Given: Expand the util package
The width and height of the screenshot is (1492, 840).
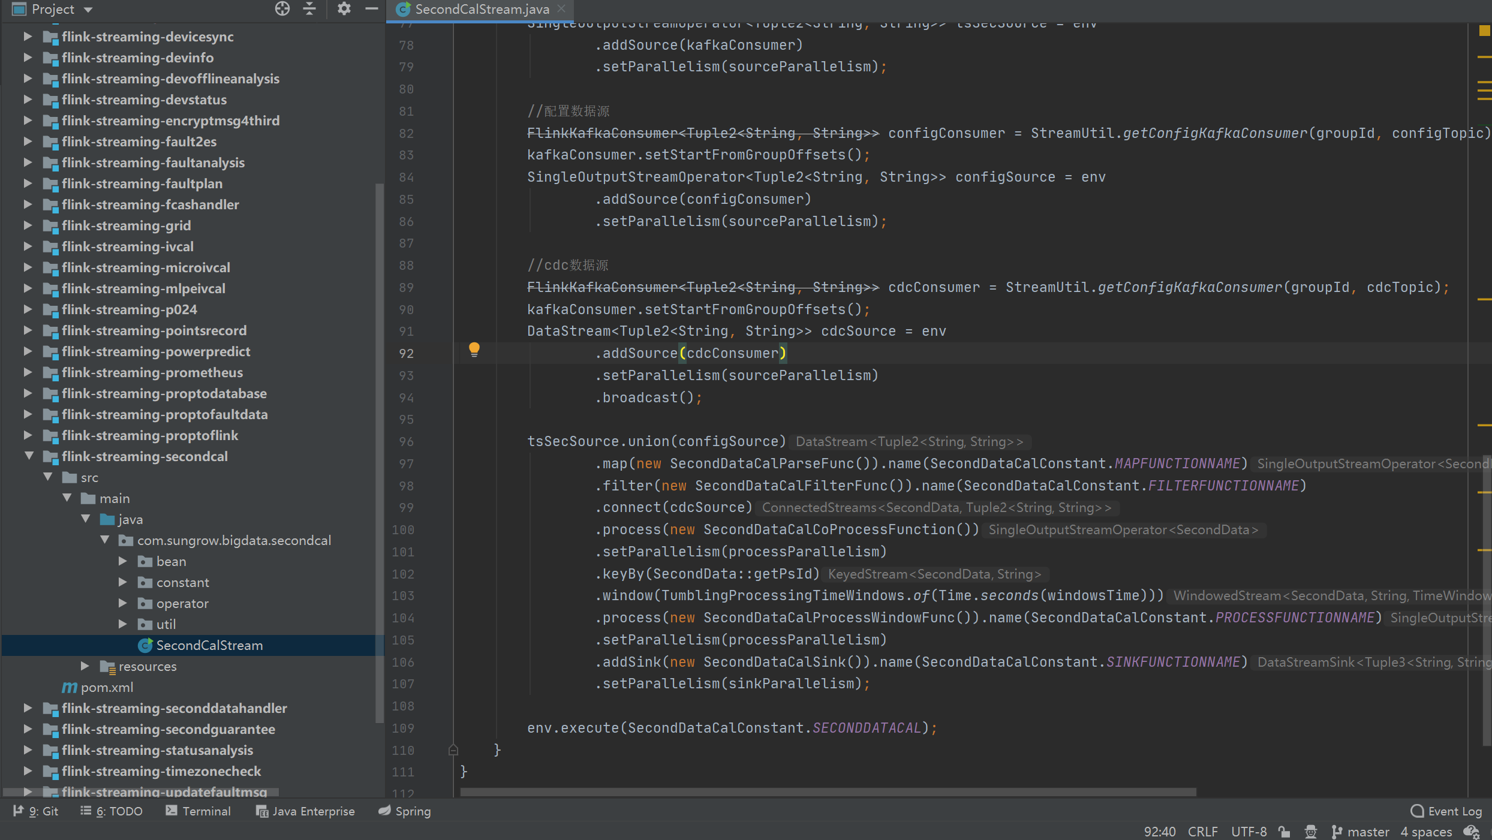Looking at the screenshot, I should tap(123, 624).
